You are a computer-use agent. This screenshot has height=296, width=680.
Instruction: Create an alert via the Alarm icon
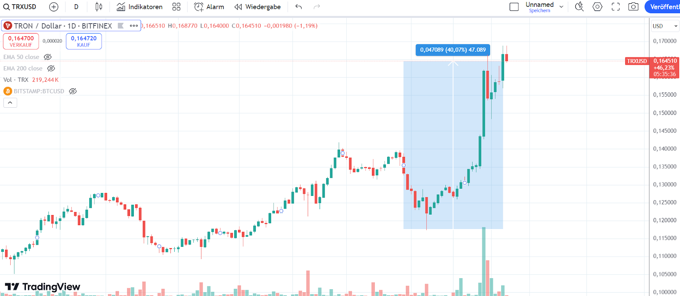click(208, 7)
